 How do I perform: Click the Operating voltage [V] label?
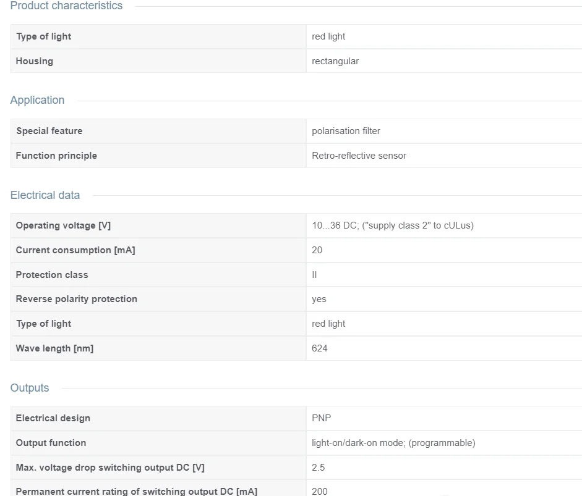click(x=63, y=225)
